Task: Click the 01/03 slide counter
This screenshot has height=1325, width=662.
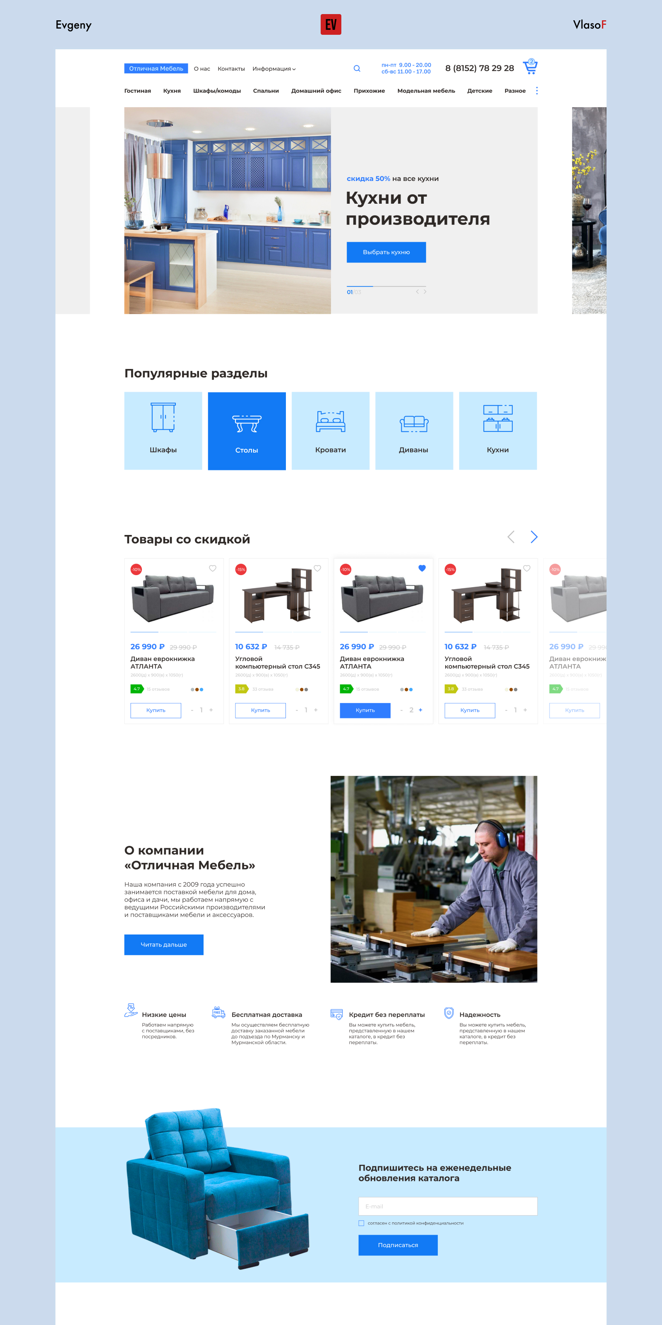Action: point(354,292)
